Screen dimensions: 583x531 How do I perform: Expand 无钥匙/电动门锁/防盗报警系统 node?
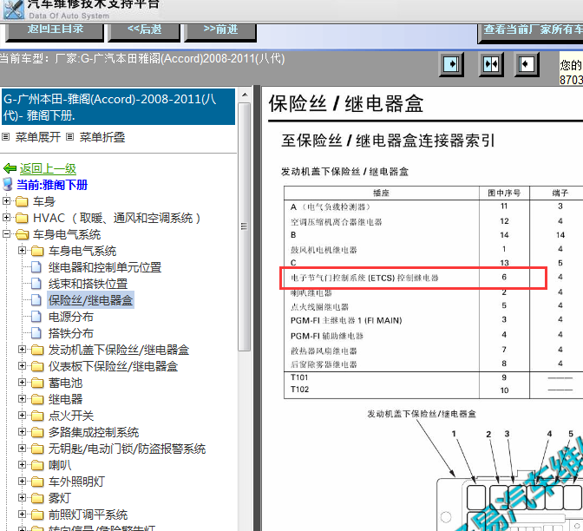22,448
